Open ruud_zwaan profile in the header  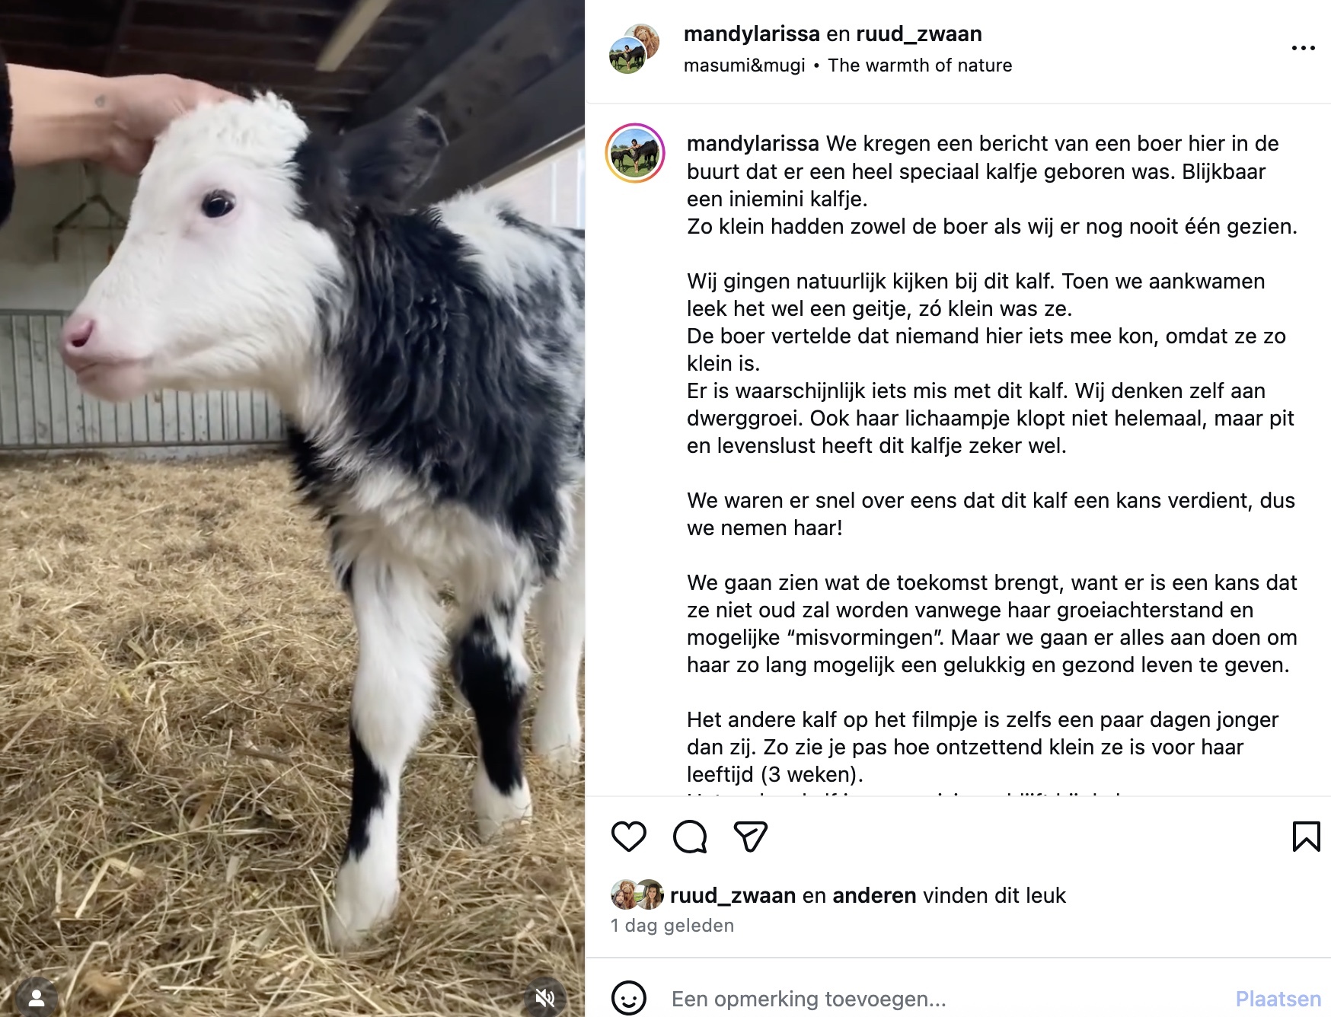[919, 33]
